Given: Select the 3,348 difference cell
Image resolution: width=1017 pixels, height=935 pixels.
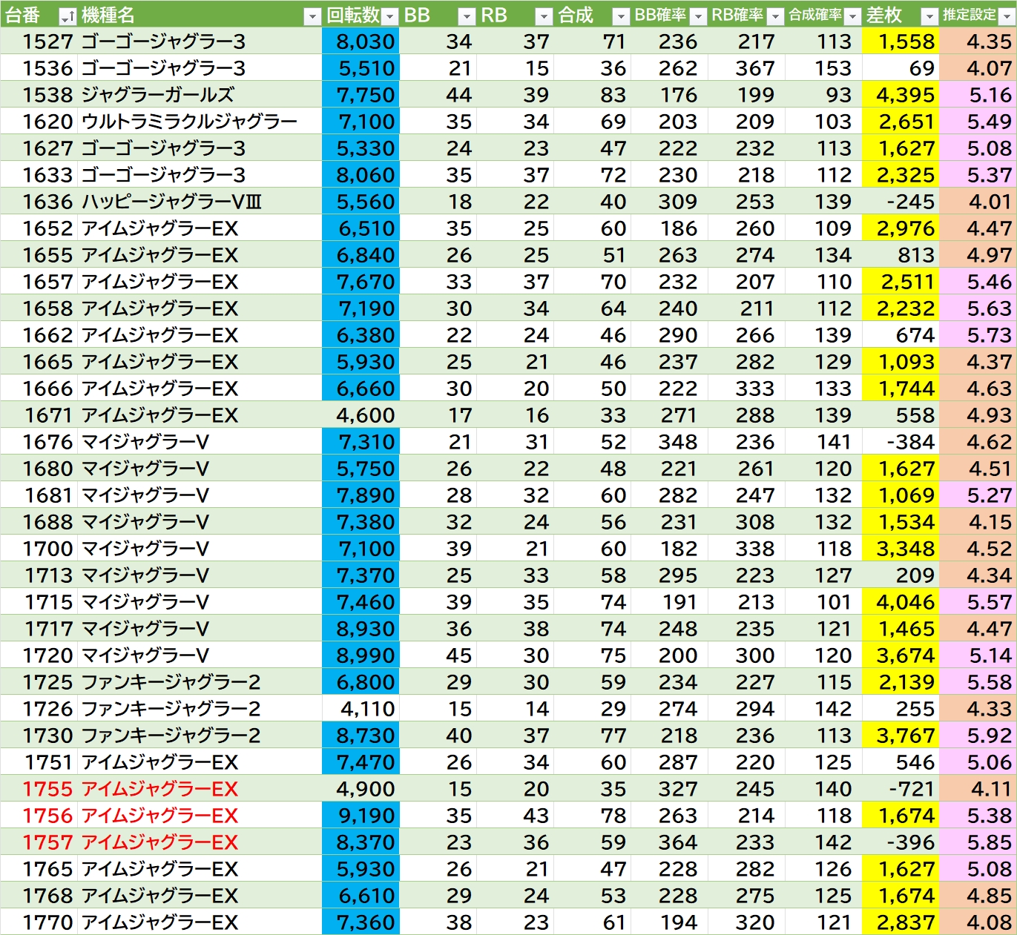Looking at the screenshot, I should (x=901, y=549).
